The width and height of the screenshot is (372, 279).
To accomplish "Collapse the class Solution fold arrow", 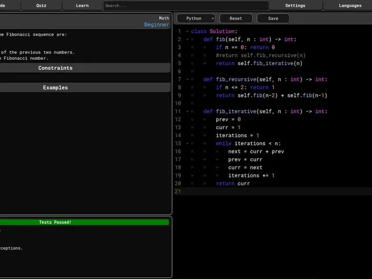I will 187,31.
